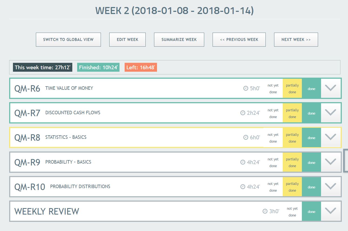Mark QM-R6 Time Value of Money as done
Image resolution: width=348 pixels, height=231 pixels.
tap(311, 89)
